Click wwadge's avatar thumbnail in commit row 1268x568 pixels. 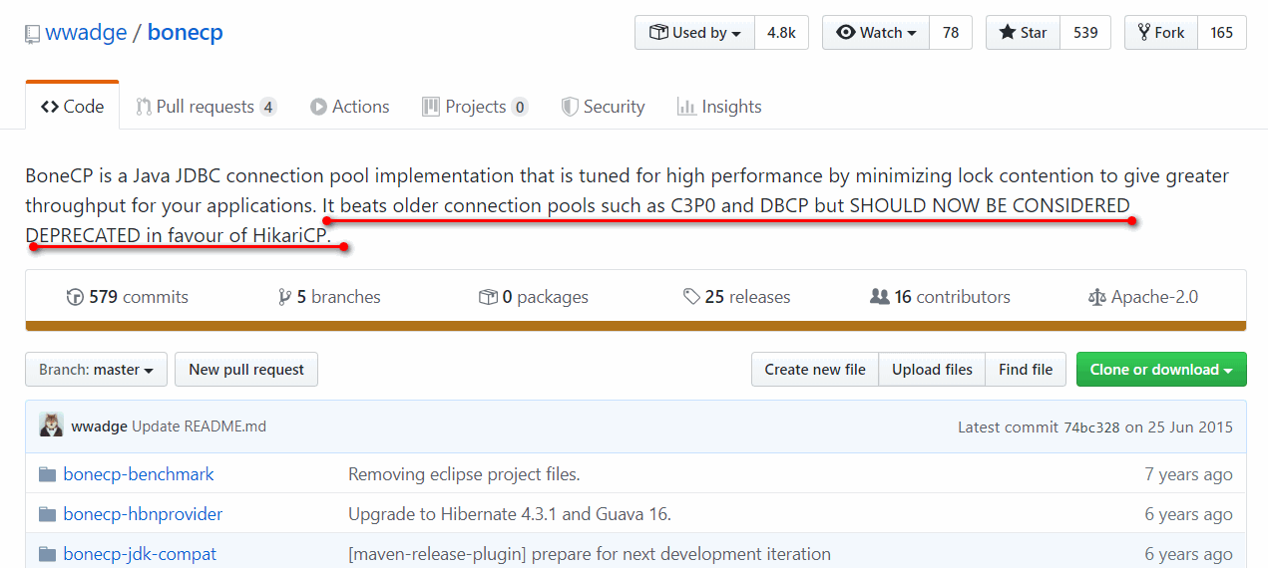[x=51, y=426]
